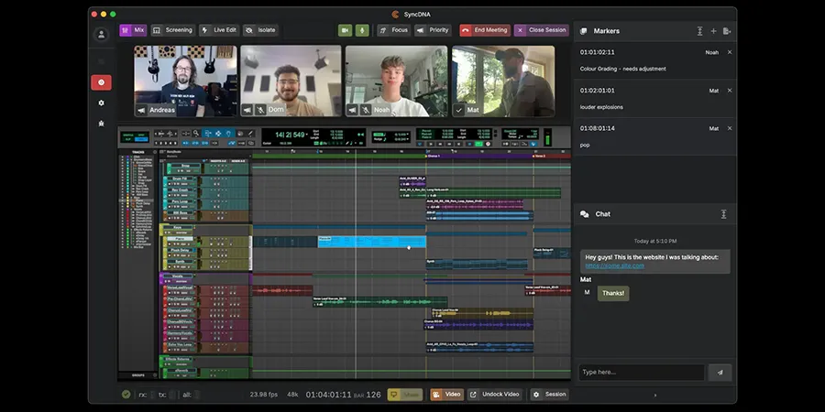The image size is (825, 412).
Task: Select Andreas's video thumbnail
Action: [x=185, y=81]
